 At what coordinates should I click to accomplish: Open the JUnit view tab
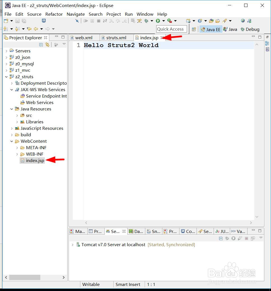222,231
